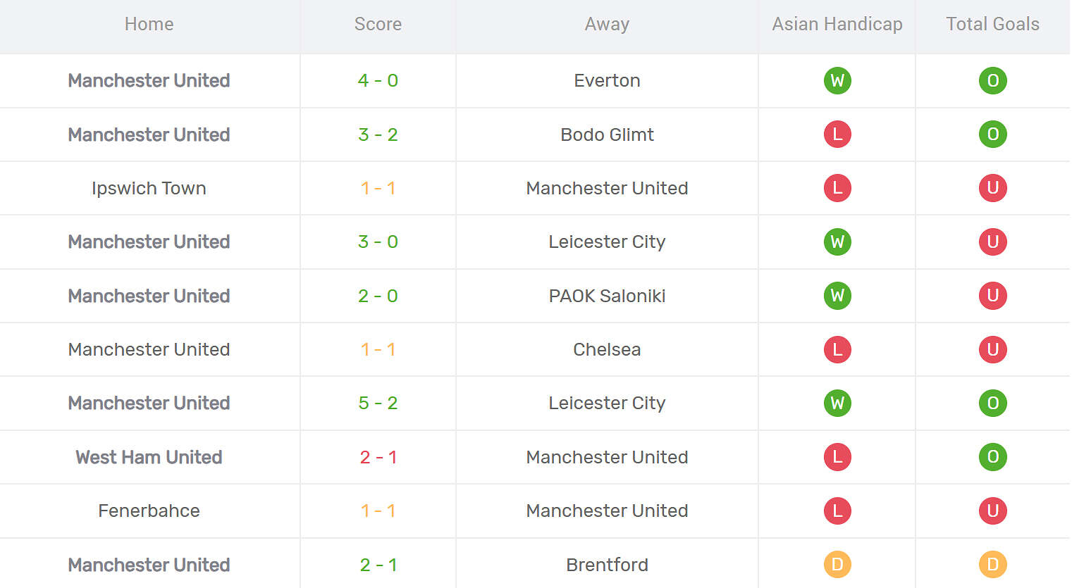The height and width of the screenshot is (588, 1072).
Task: Click the red U total goals badge in the Ipswich Town row
Action: pos(992,188)
